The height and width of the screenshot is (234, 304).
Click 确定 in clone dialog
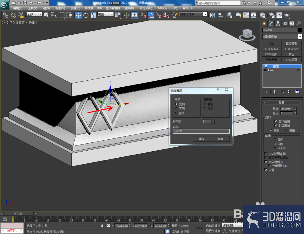(202, 139)
